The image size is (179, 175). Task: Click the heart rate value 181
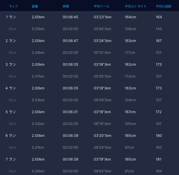(159, 159)
